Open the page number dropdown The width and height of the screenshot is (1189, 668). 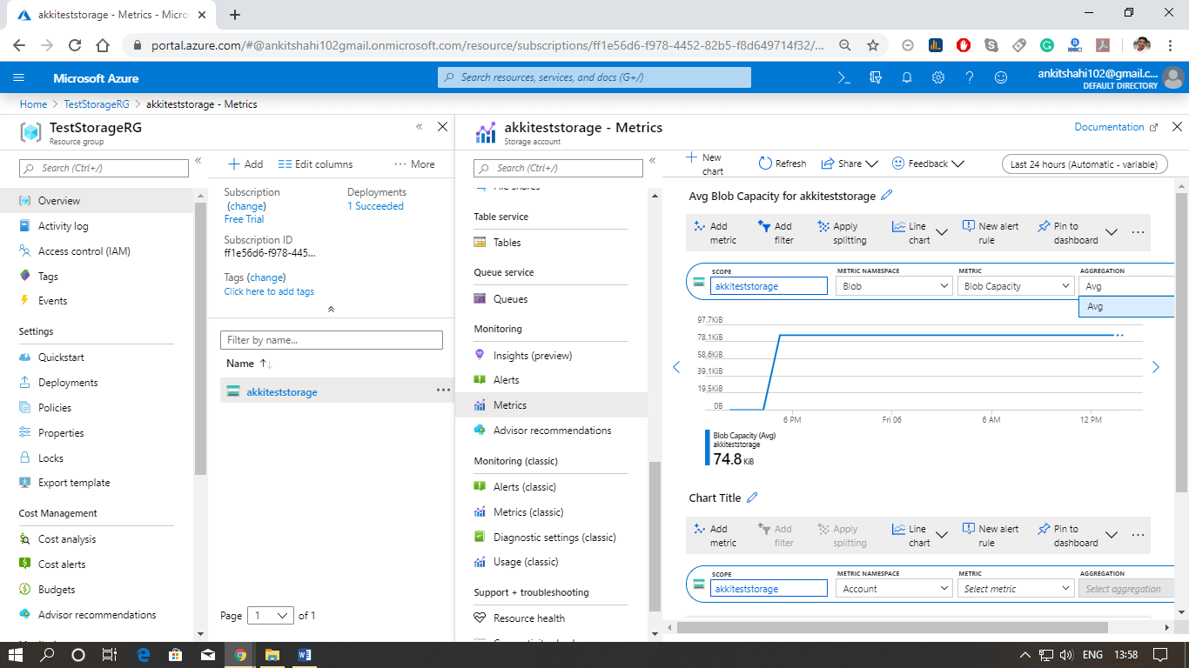pyautogui.click(x=271, y=615)
